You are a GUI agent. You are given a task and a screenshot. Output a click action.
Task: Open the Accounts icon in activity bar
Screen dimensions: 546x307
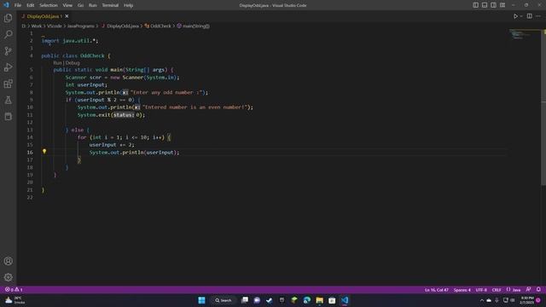(x=8, y=261)
